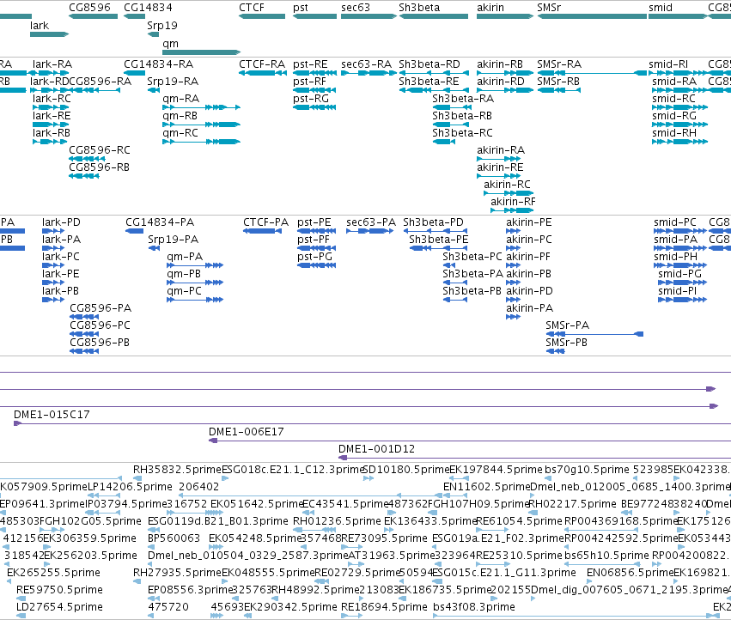
Task: Select the pst gene label
Action: click(x=301, y=8)
